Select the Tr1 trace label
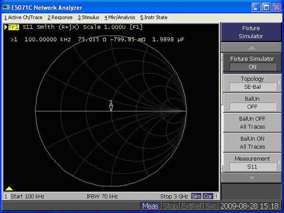The width and height of the screenshot is (284, 213). [13, 27]
